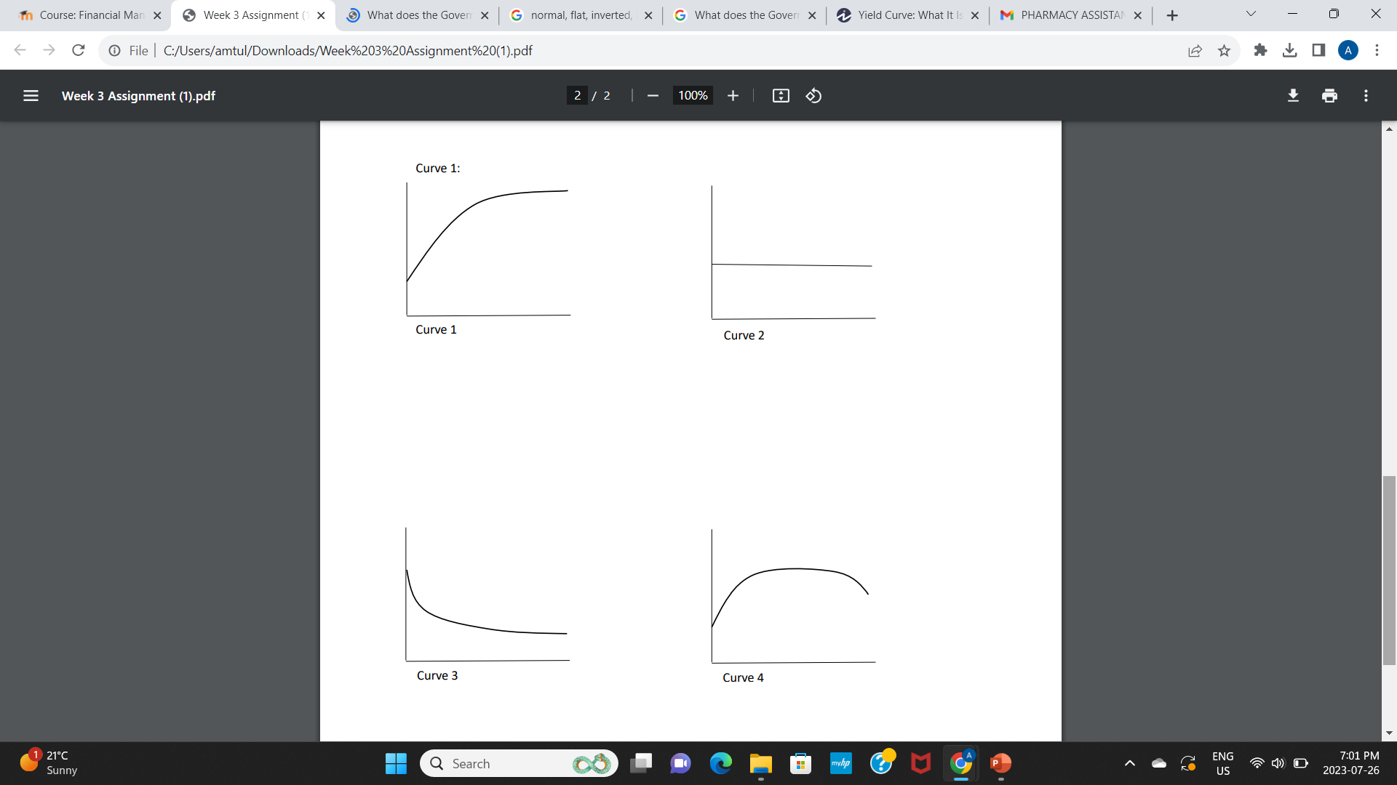Open the PDF viewer hamburger menu
1397x785 pixels.
[30, 95]
